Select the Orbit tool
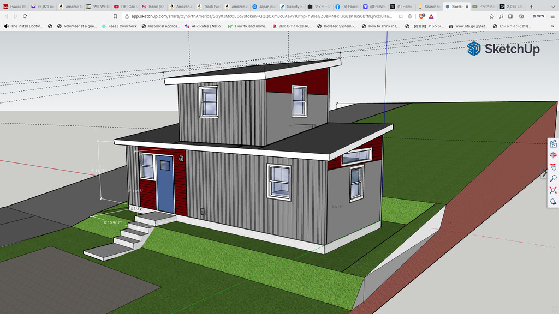 [x=552, y=155]
